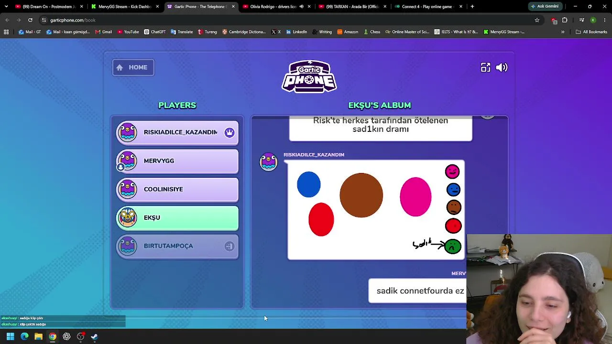Select player COOLINISIYE in the players list
612x344 pixels.
(177, 189)
